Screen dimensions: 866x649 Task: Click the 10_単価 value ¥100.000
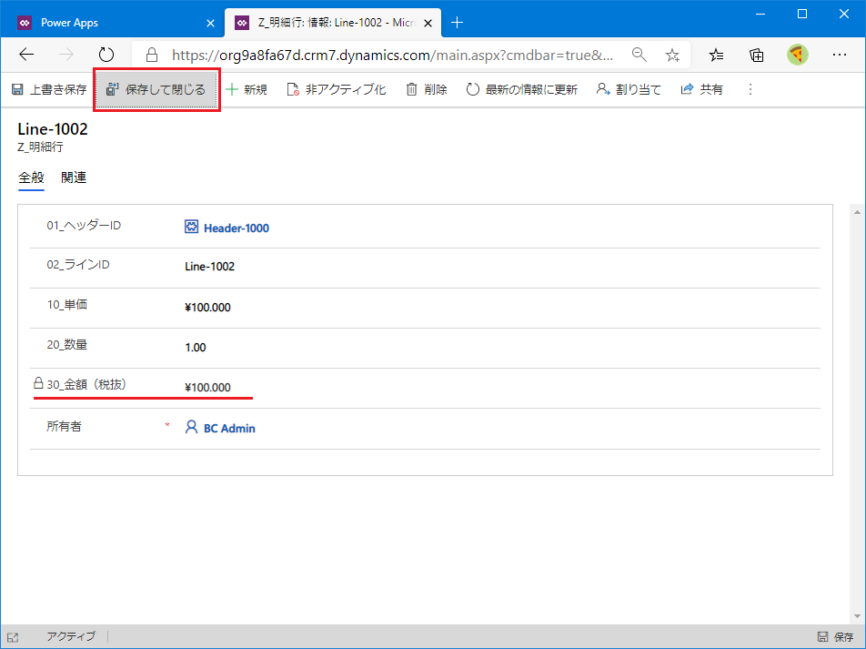tap(207, 308)
